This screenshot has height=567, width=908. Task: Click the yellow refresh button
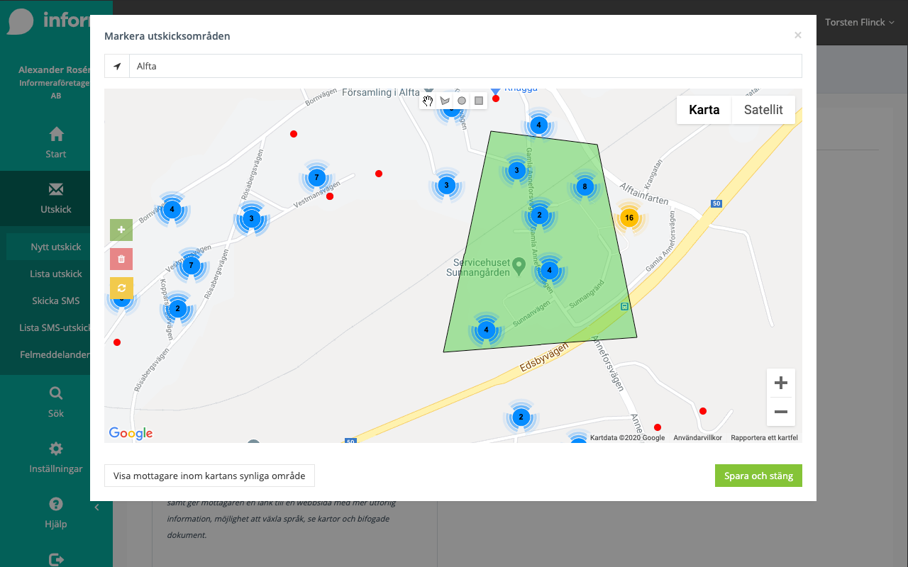click(x=121, y=288)
